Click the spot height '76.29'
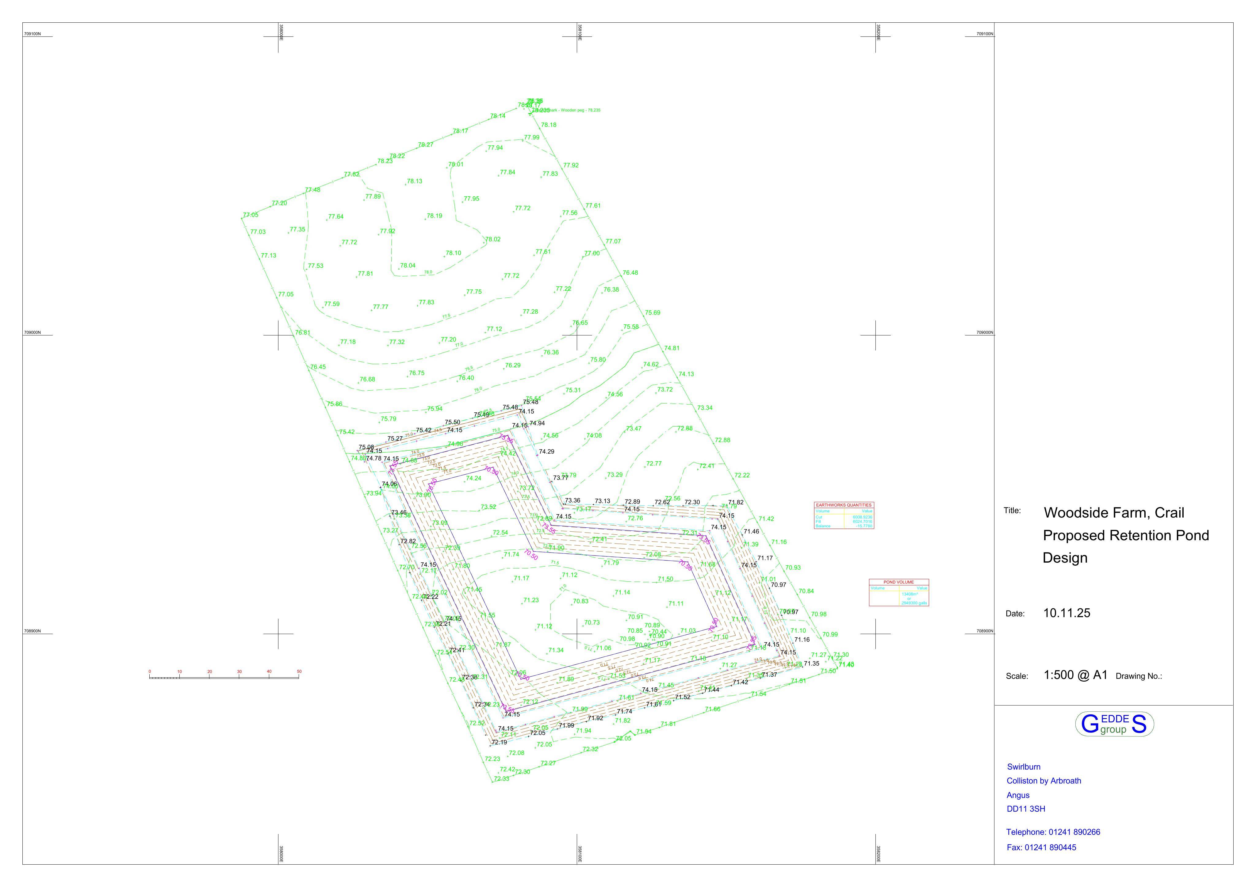Screen dimensions: 1256x887 point(513,365)
